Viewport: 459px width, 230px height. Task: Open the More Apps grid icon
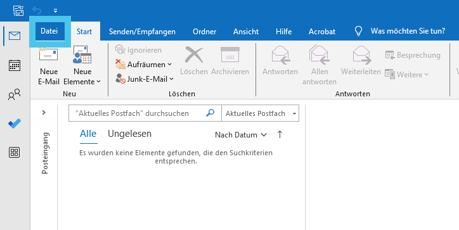pyautogui.click(x=15, y=152)
